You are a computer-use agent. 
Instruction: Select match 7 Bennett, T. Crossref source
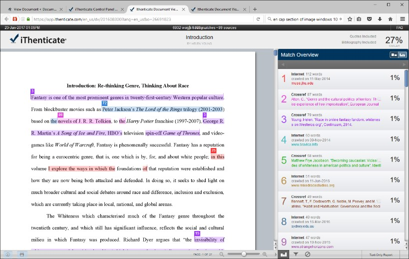pyautogui.click(x=342, y=201)
